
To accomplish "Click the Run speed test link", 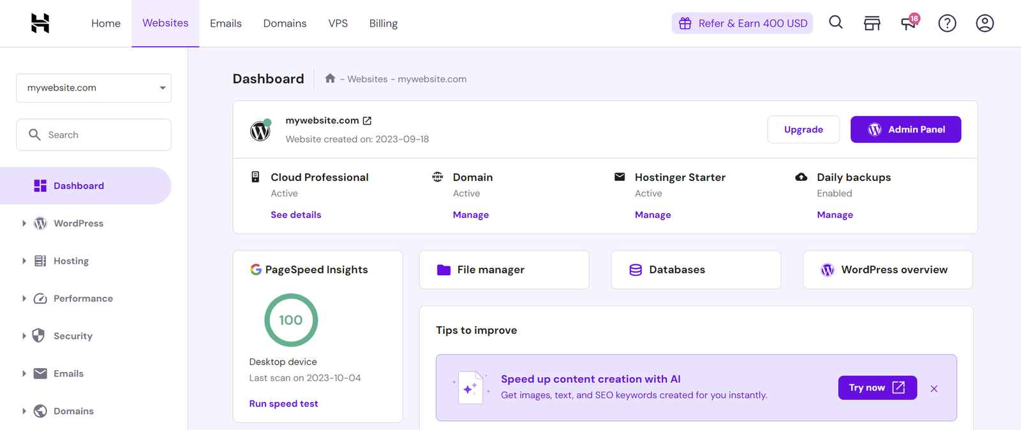I will pyautogui.click(x=283, y=404).
